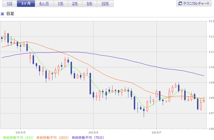
Task: View the 5年 chart range
Action: point(90,4)
